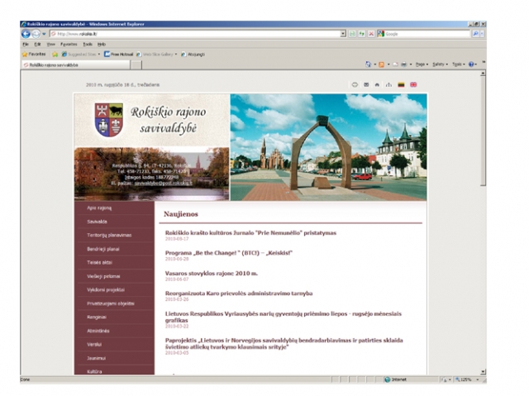Screen dimensions: 529x396
Task: Click the Home icon in command bar
Action: [368, 64]
